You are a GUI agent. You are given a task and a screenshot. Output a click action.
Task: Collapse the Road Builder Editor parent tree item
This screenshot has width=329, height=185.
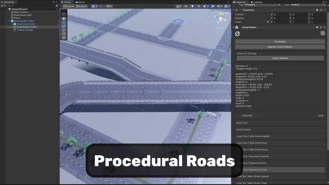point(9,21)
